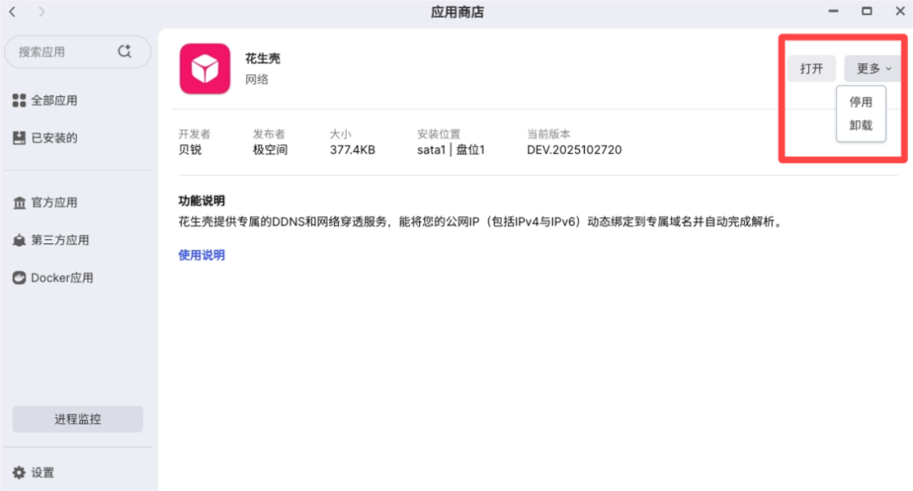Viewport: 913px width, 491px height.
Task: Close the 应用商店 window
Action: point(899,11)
